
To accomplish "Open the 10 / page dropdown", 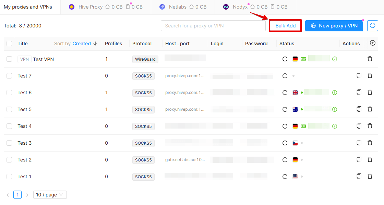I will point(50,195).
